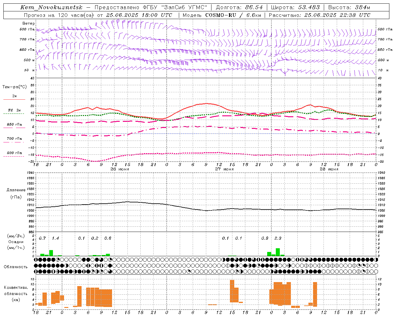Select the left 700 гПа wind level label
The image size is (394, 315).
coord(27,39)
